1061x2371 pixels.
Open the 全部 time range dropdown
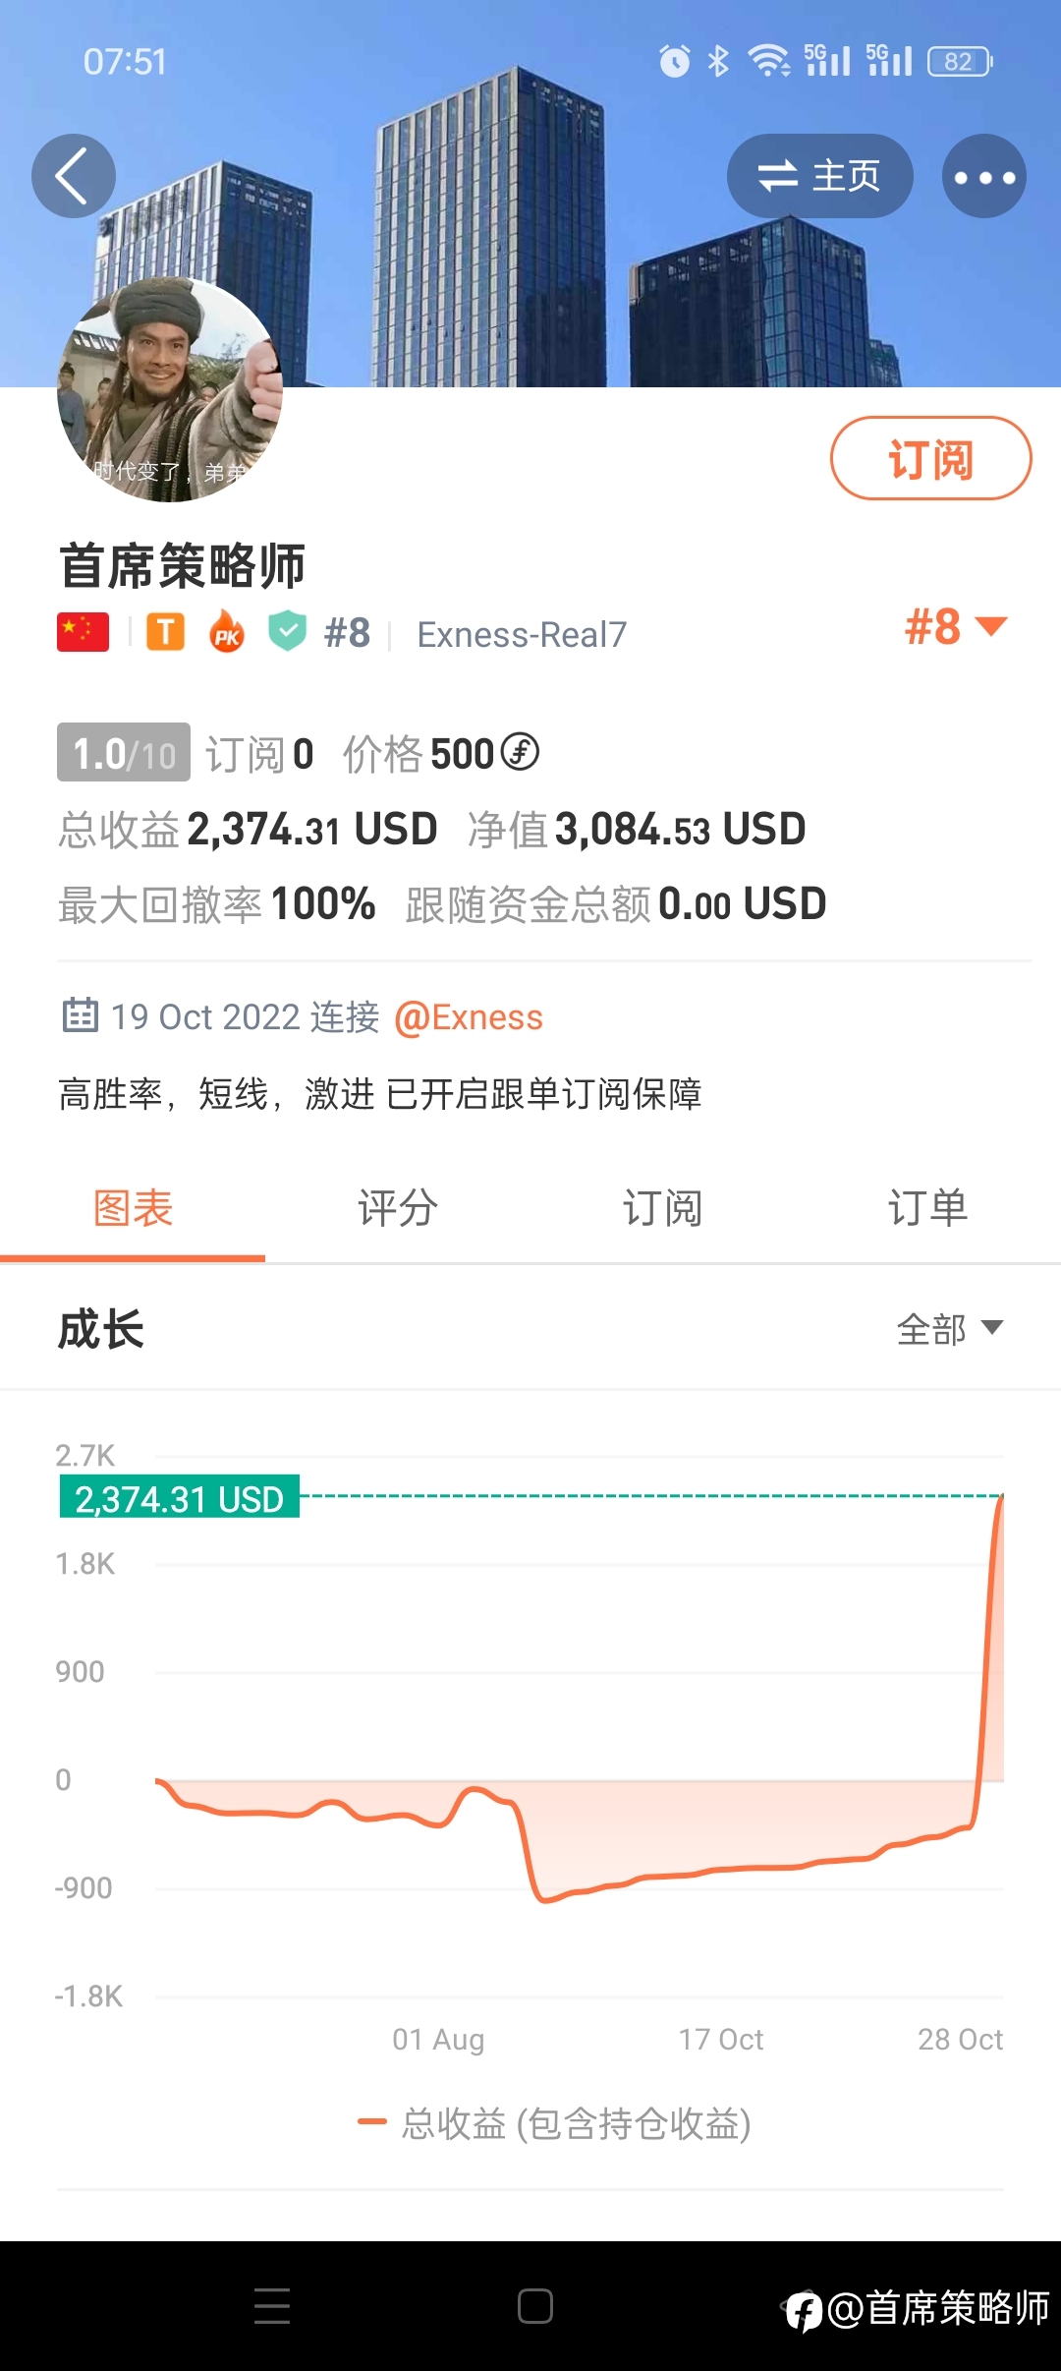point(949,1329)
